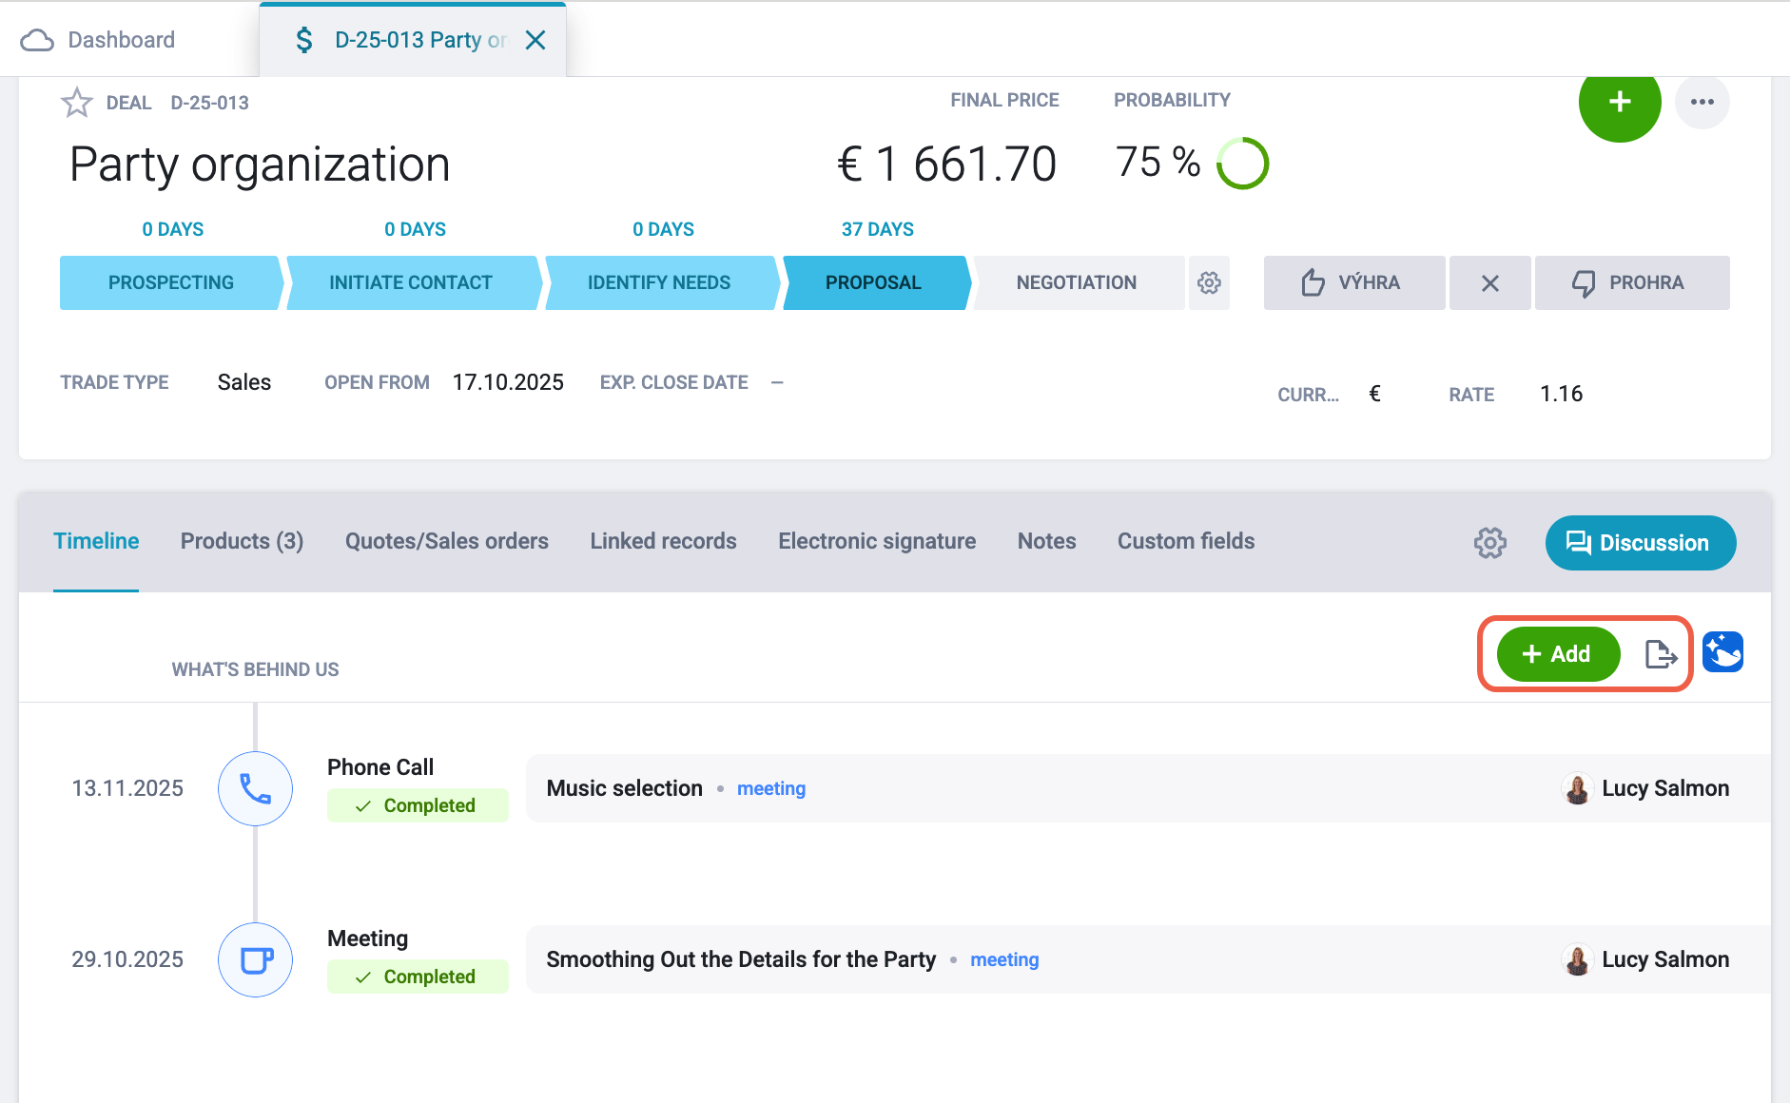Open the Music selection activity

(x=625, y=788)
